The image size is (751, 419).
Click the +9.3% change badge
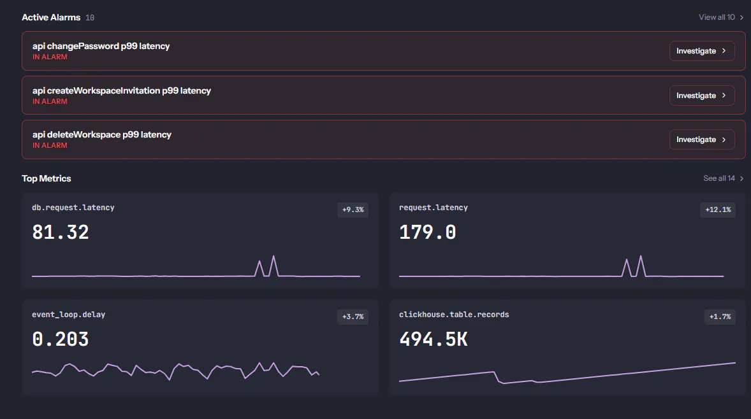tap(353, 209)
